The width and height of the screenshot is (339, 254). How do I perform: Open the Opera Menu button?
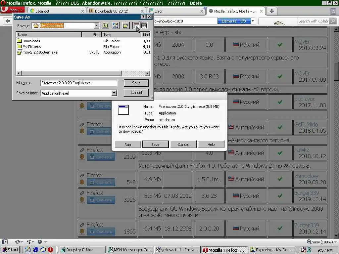[13, 10]
